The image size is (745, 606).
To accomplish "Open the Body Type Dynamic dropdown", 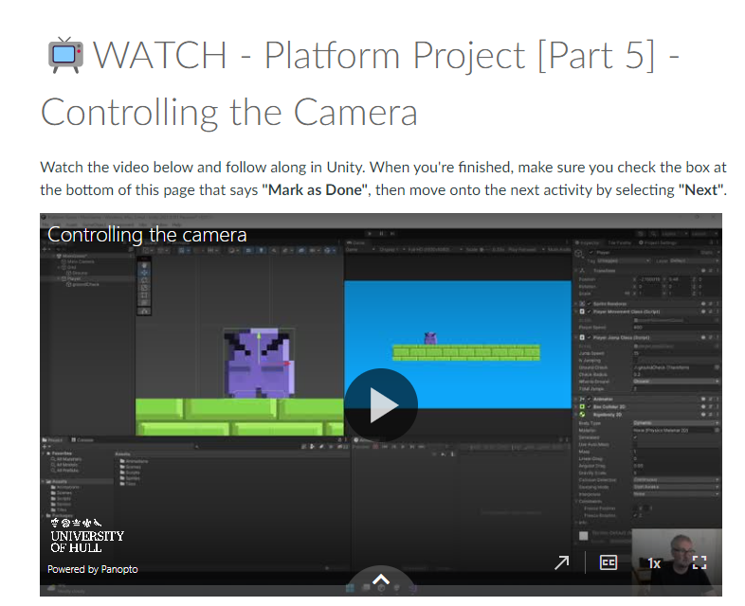I will pyautogui.click(x=675, y=423).
